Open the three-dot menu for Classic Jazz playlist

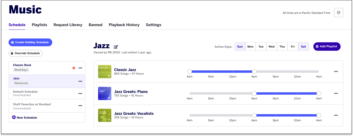click(336, 71)
